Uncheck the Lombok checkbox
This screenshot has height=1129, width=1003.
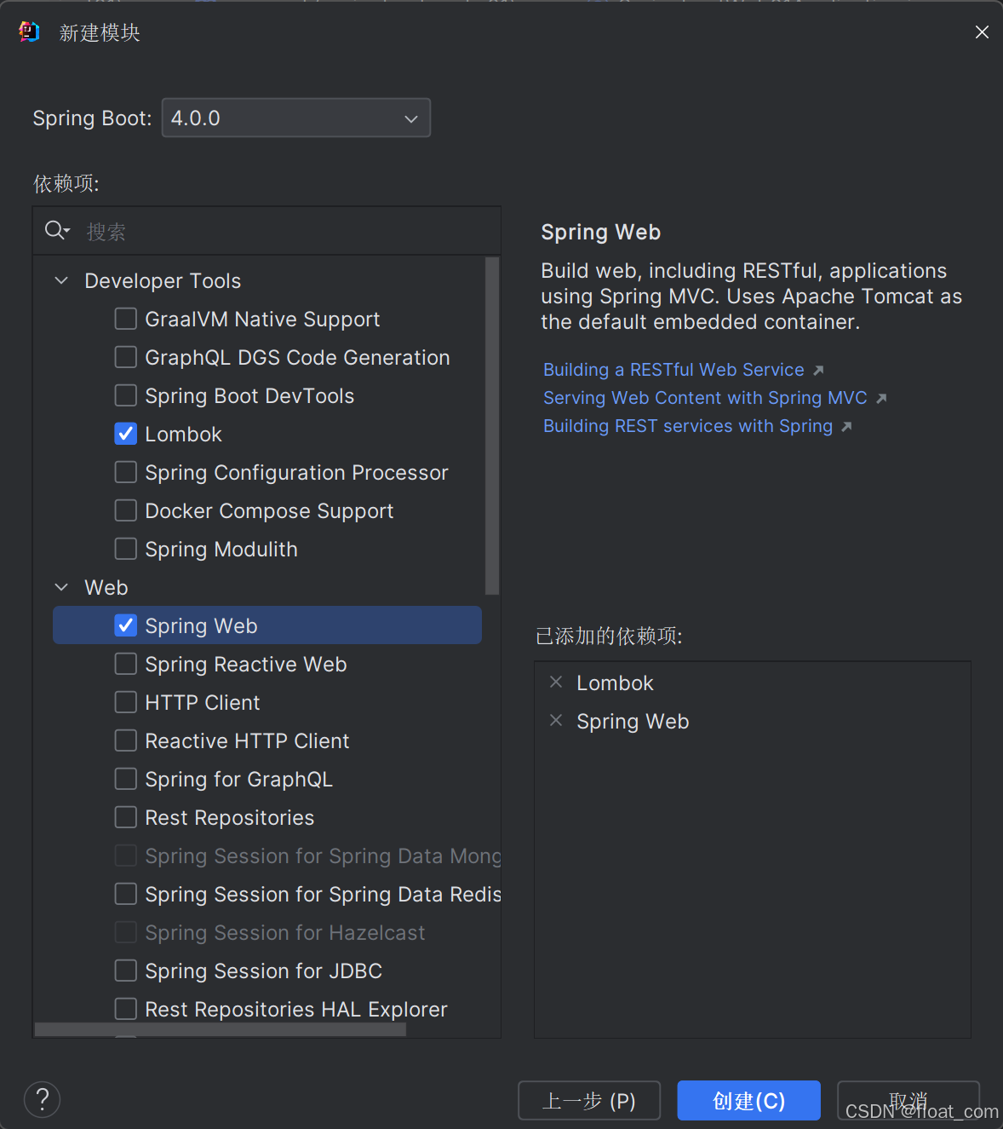[126, 434]
